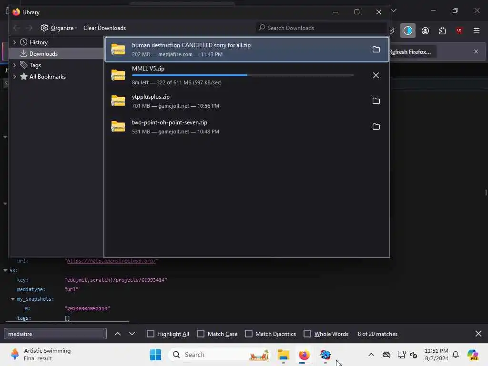The image size is (488, 366).
Task: Toggle Match Case checkbox
Action: [201, 334]
